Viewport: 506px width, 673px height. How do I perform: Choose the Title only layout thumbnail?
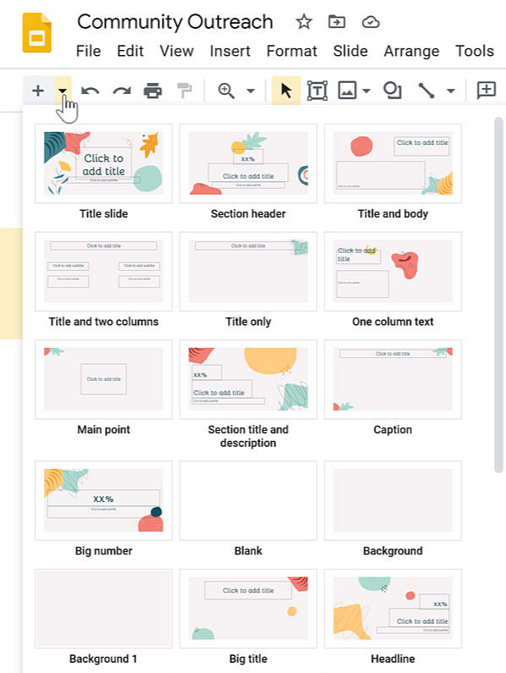pos(248,271)
